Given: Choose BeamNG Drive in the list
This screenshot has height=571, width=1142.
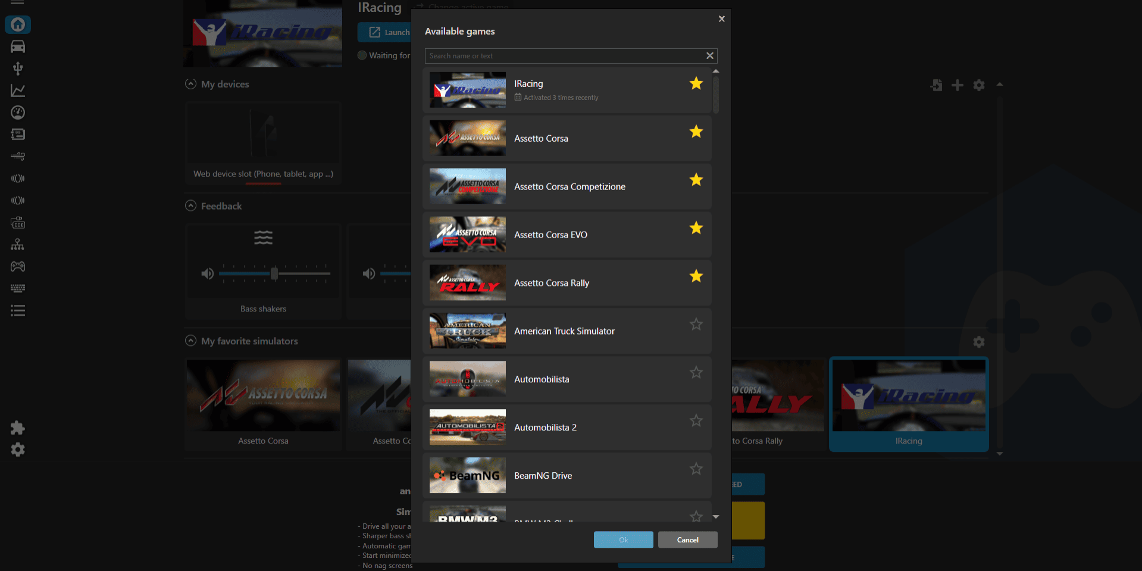Looking at the screenshot, I should [567, 475].
